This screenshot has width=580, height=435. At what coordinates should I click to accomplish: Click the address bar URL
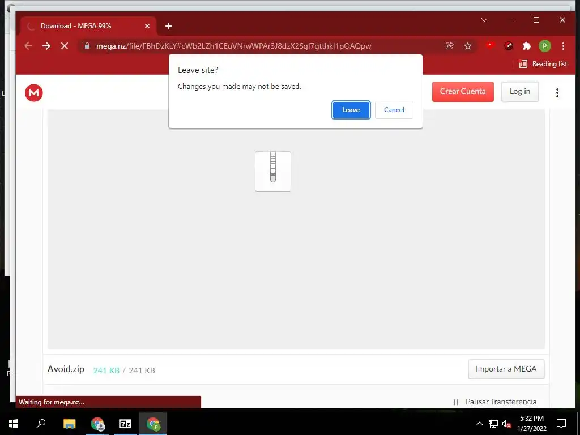coord(233,46)
